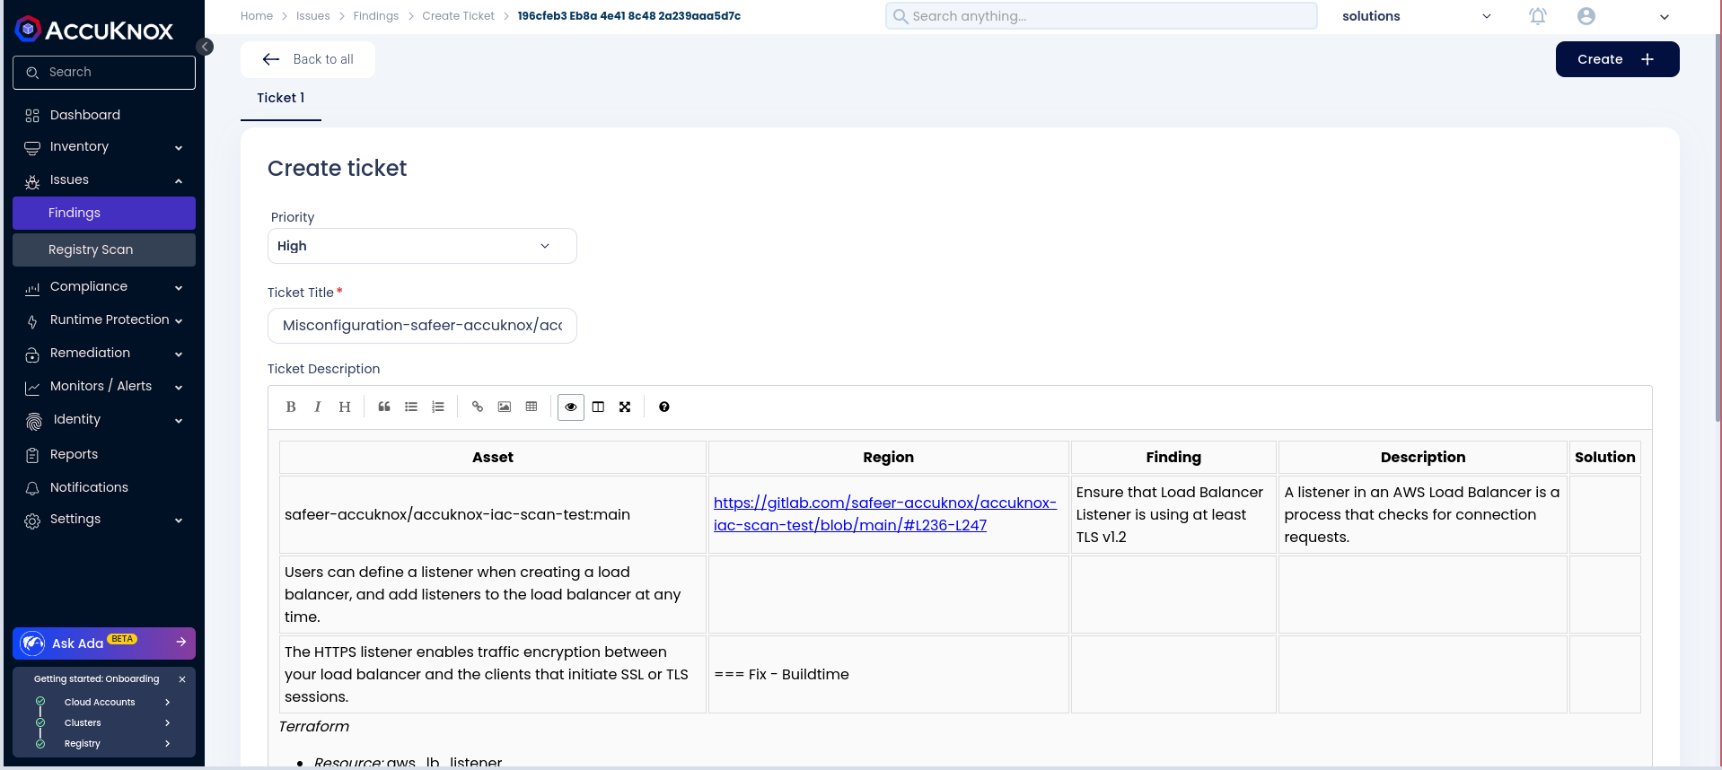Image resolution: width=1722 pixels, height=770 pixels.
Task: Expand Runtime Protection menu
Action: tap(104, 319)
